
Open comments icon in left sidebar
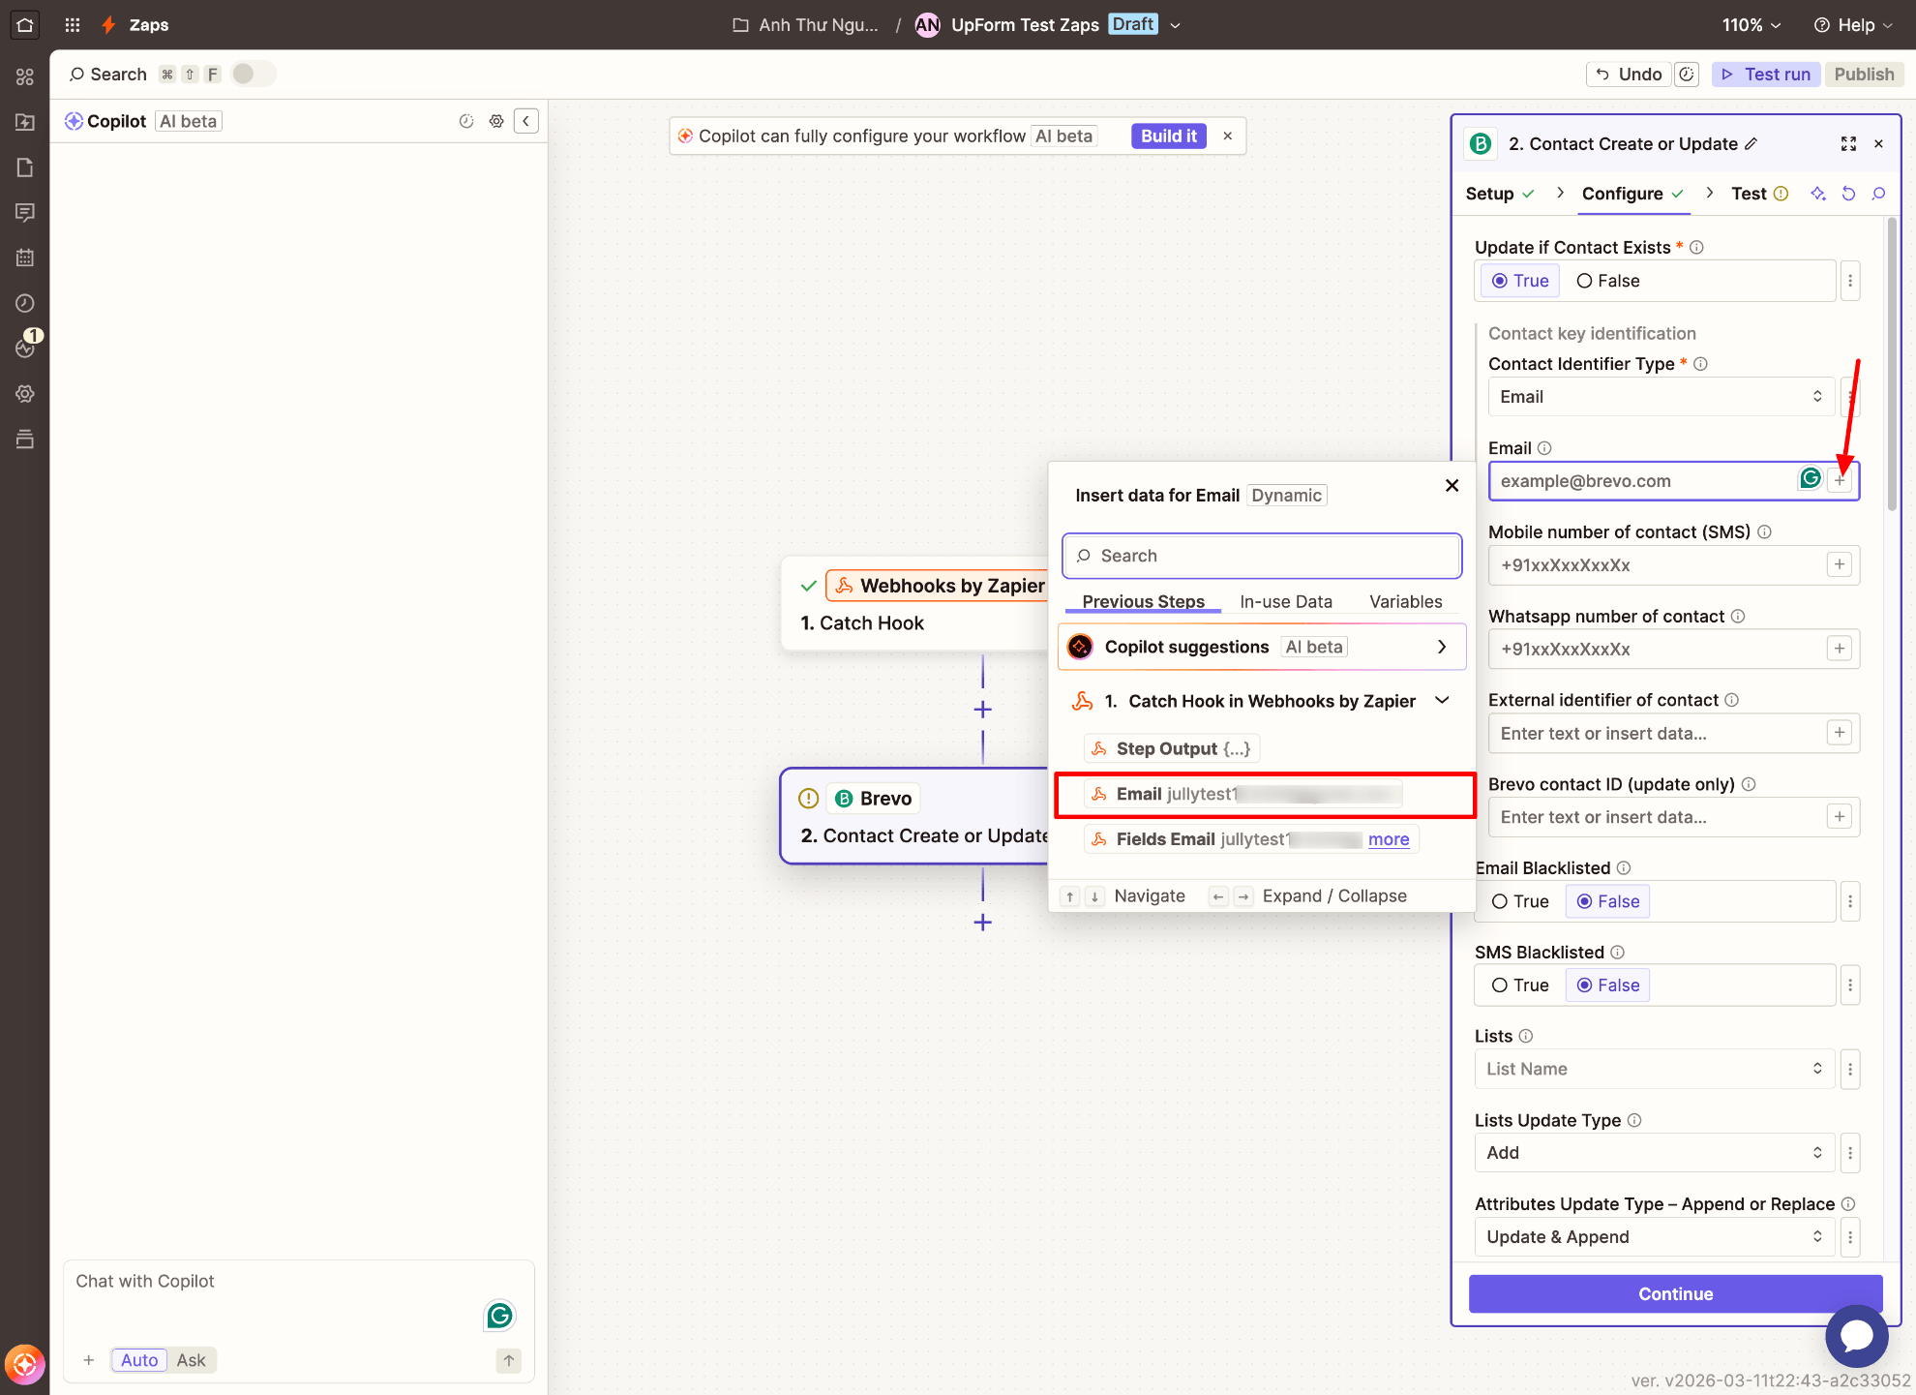(x=25, y=213)
